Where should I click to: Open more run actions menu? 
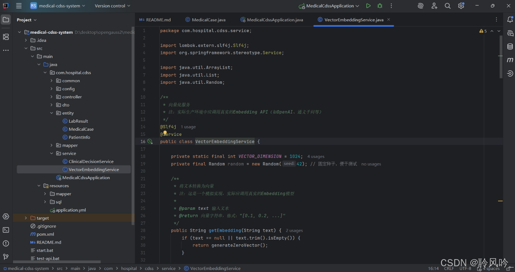click(x=391, y=6)
